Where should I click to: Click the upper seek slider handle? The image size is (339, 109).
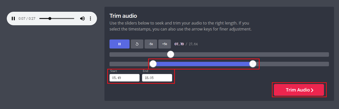[x=171, y=54]
